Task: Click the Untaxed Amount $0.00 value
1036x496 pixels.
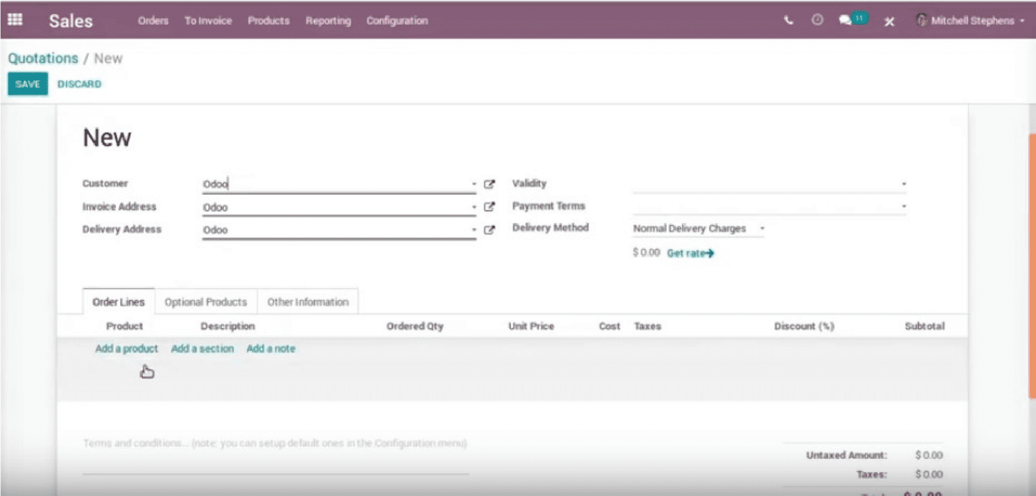Action: pos(929,455)
